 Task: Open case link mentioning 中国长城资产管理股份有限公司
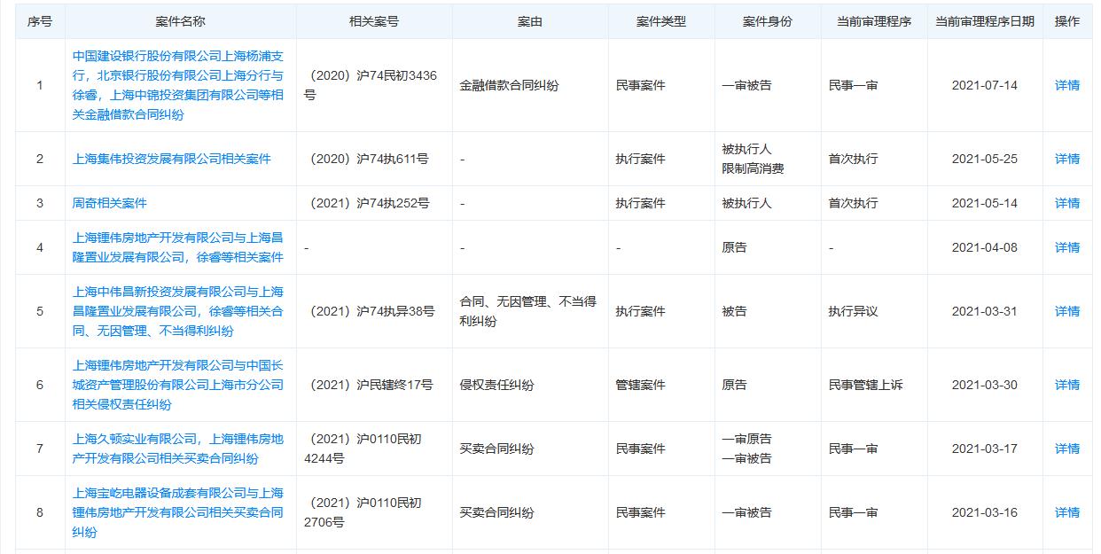pyautogui.click(x=177, y=382)
